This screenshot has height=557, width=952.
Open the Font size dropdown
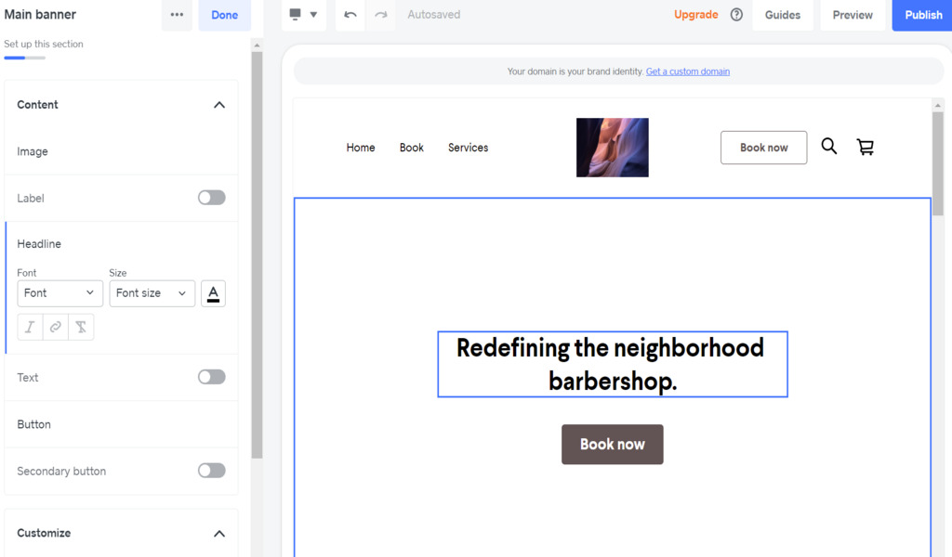point(152,293)
